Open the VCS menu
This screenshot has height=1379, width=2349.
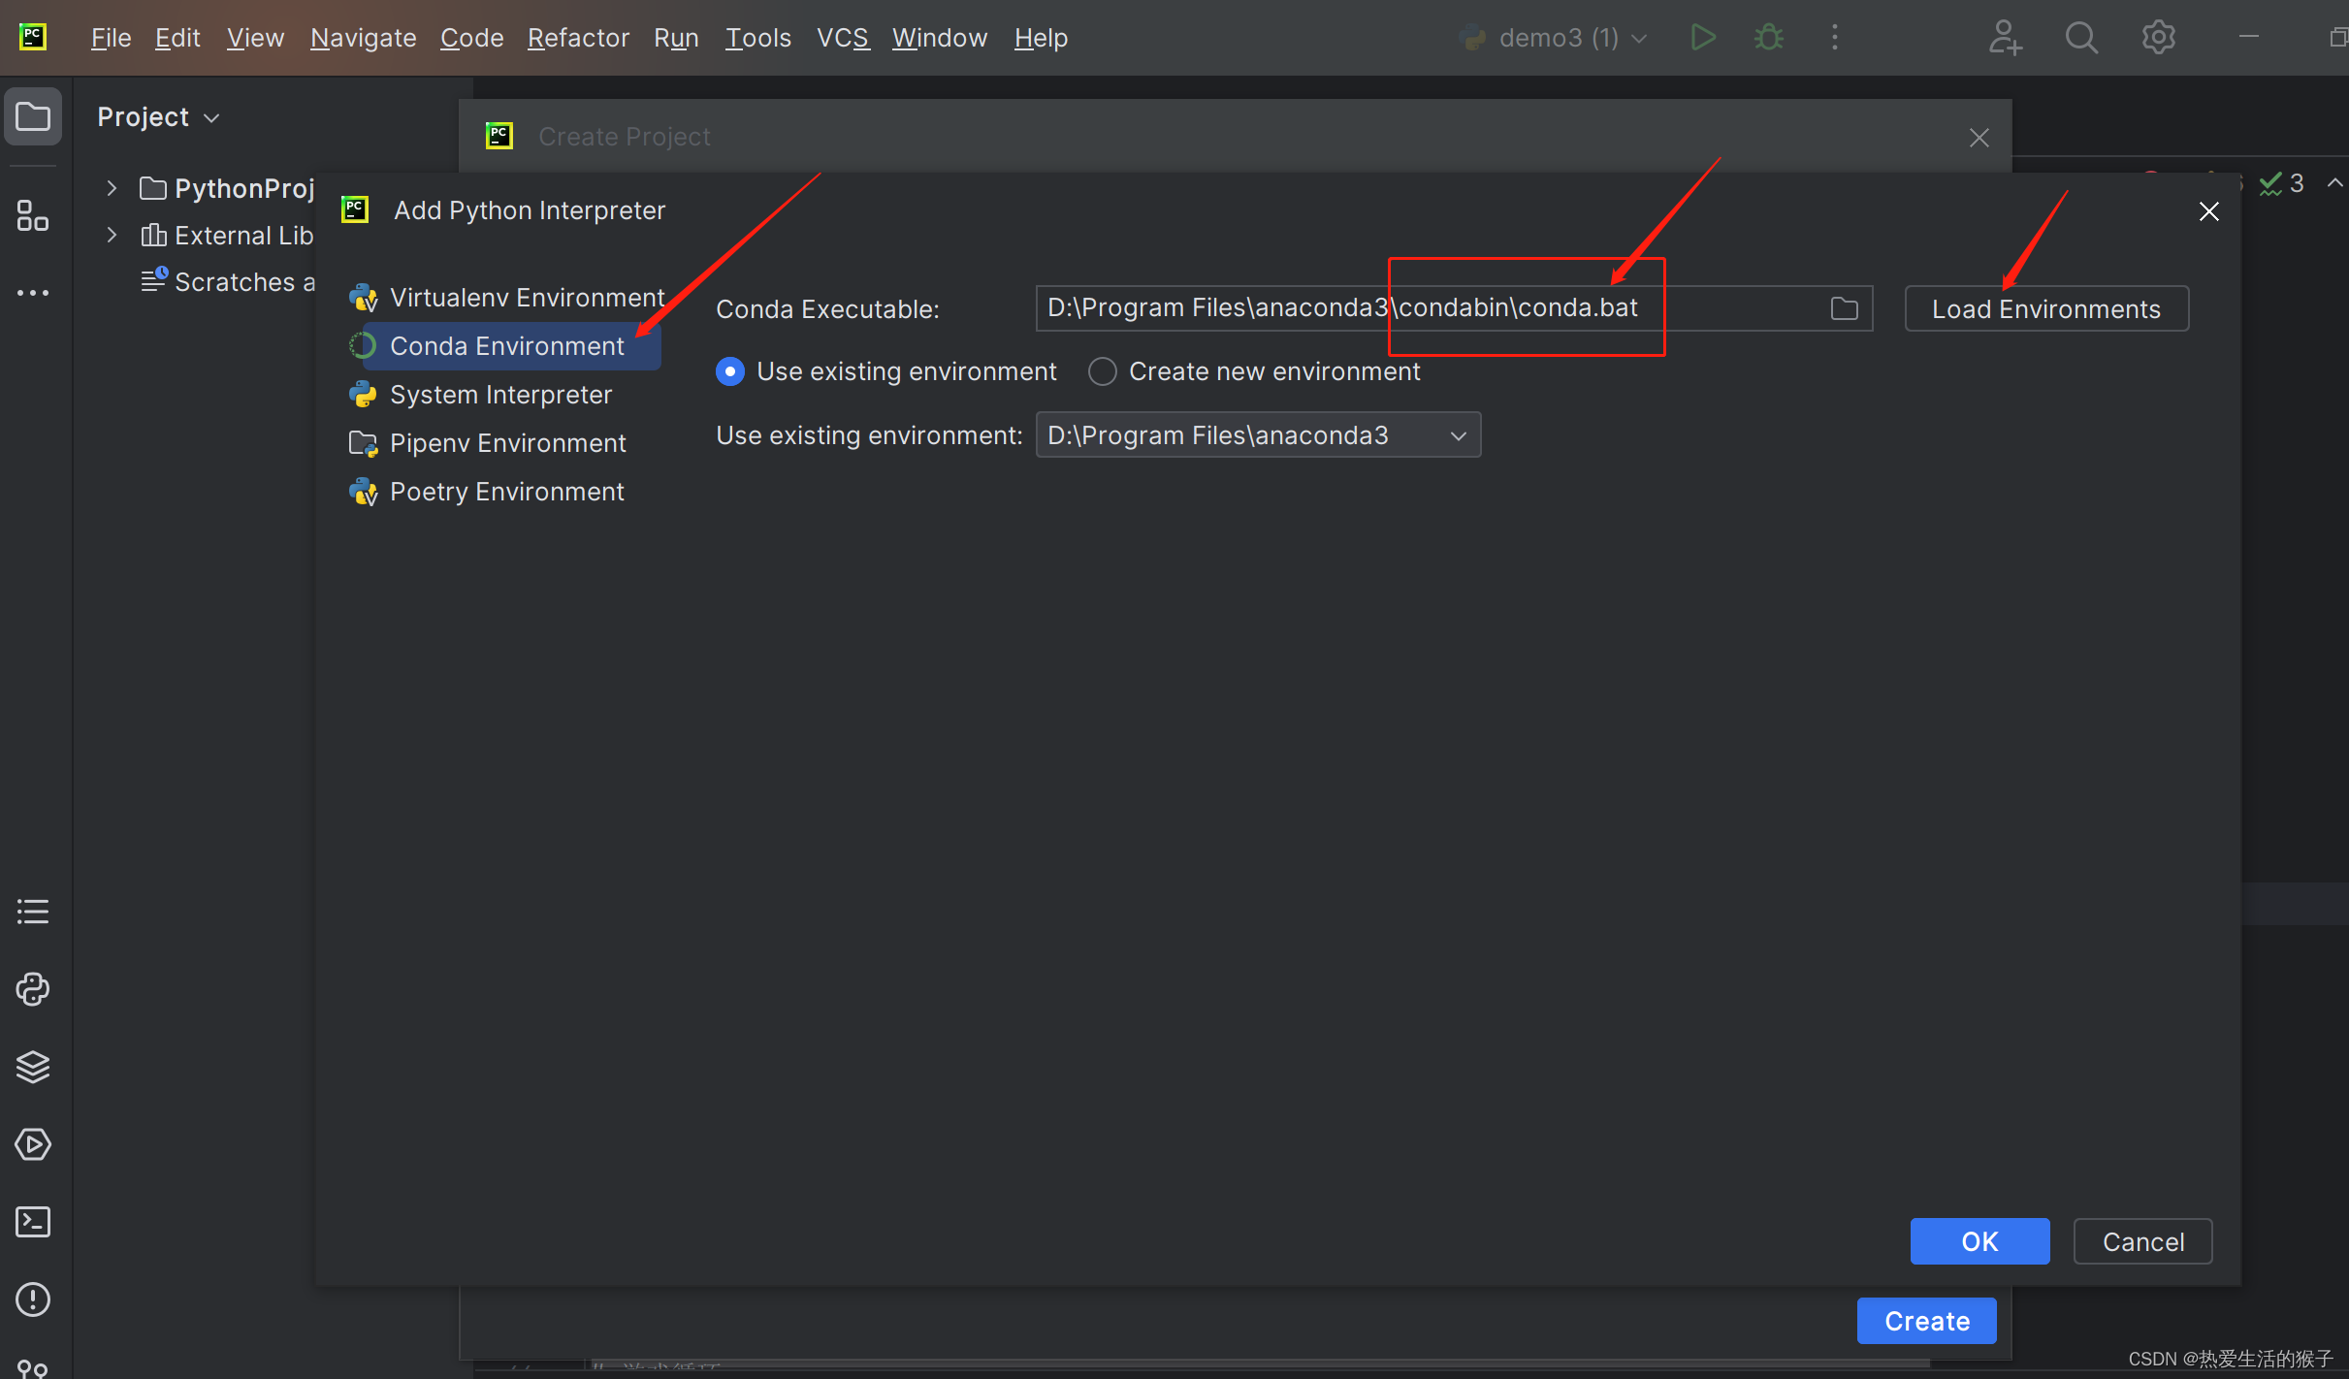point(842,38)
